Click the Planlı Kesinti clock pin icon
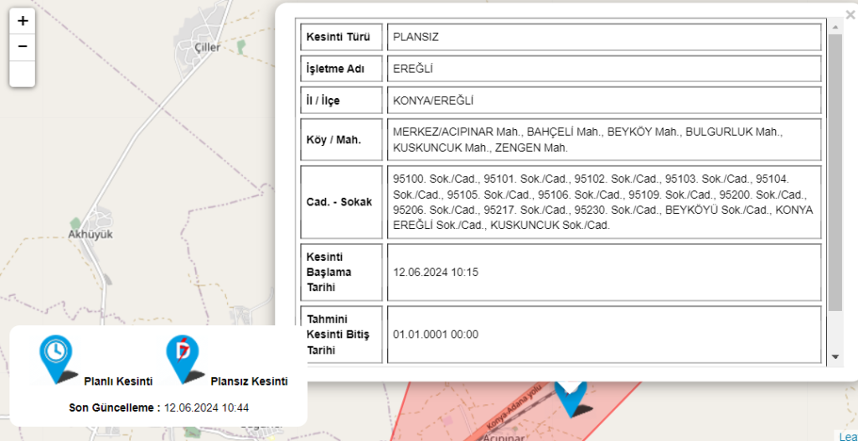 56,355
